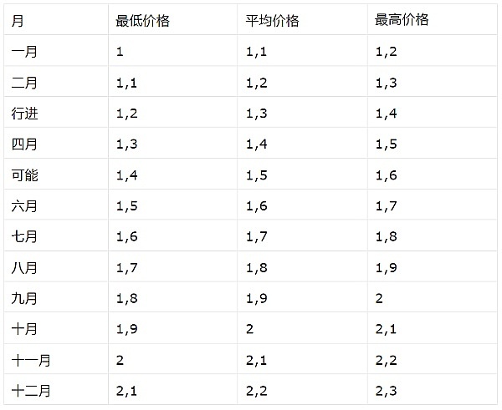
Task: Select the 二月 row label
Action: point(25,83)
